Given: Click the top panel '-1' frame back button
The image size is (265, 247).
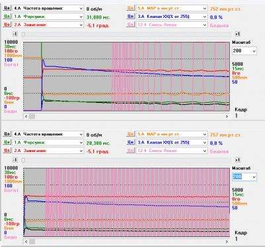Looking at the screenshot, I should pyautogui.click(x=15, y=34).
